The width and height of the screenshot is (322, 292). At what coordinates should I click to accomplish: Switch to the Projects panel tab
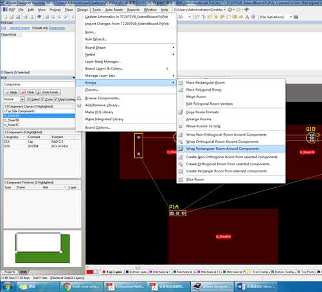tap(10, 272)
